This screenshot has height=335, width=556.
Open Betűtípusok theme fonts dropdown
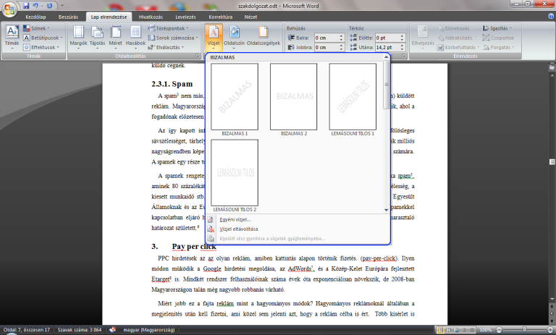coord(43,38)
